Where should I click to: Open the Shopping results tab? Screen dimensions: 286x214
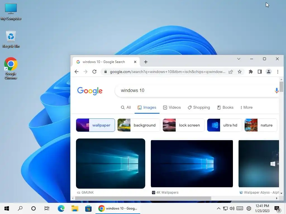(x=199, y=107)
